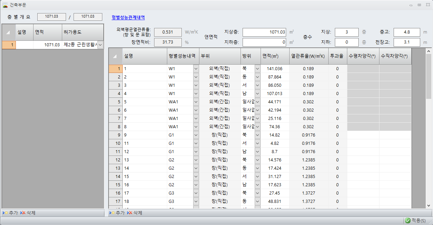Select row header 1 in the floor list
The width and height of the screenshot is (433, 225).
click(x=9, y=45)
